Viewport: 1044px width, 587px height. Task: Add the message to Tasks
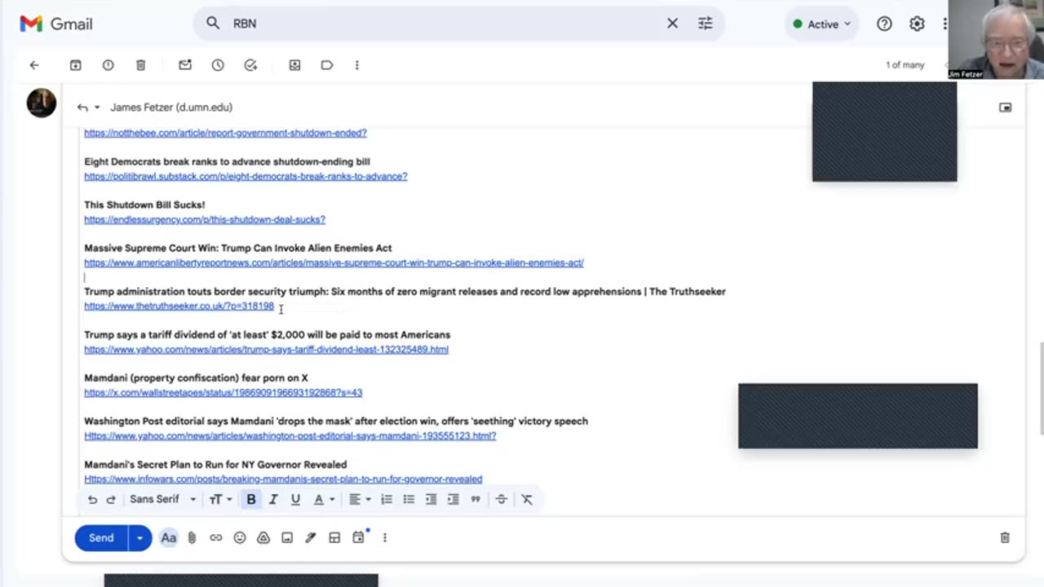pyautogui.click(x=250, y=65)
